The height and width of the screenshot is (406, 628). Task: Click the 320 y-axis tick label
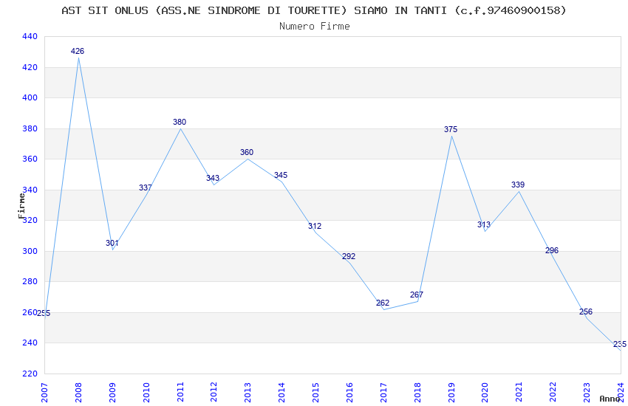pyautogui.click(x=30, y=220)
